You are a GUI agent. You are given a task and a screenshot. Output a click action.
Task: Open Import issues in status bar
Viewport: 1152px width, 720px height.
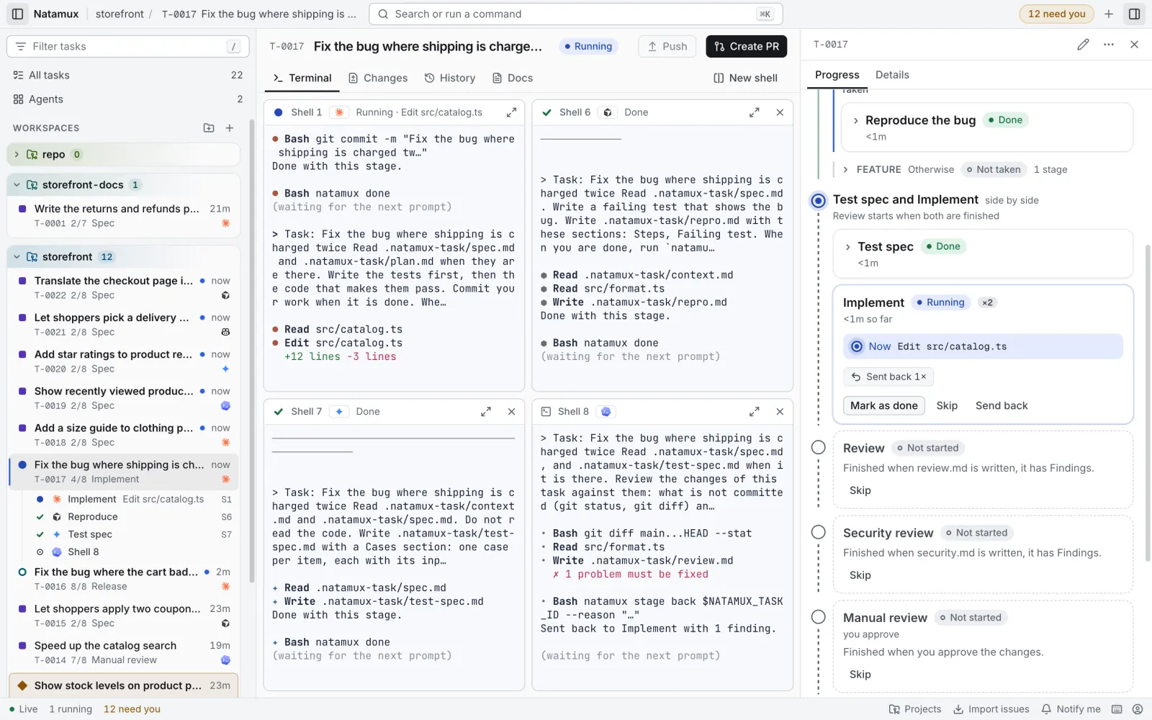click(x=991, y=709)
